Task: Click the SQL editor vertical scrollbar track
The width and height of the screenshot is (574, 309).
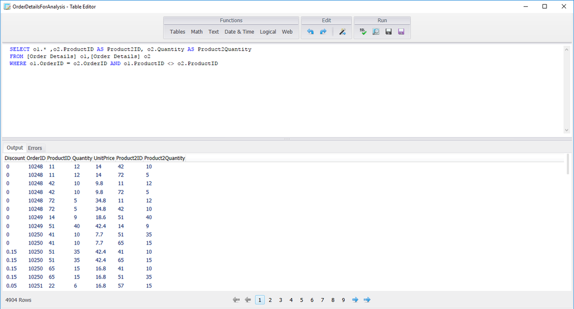Action: pos(567,90)
